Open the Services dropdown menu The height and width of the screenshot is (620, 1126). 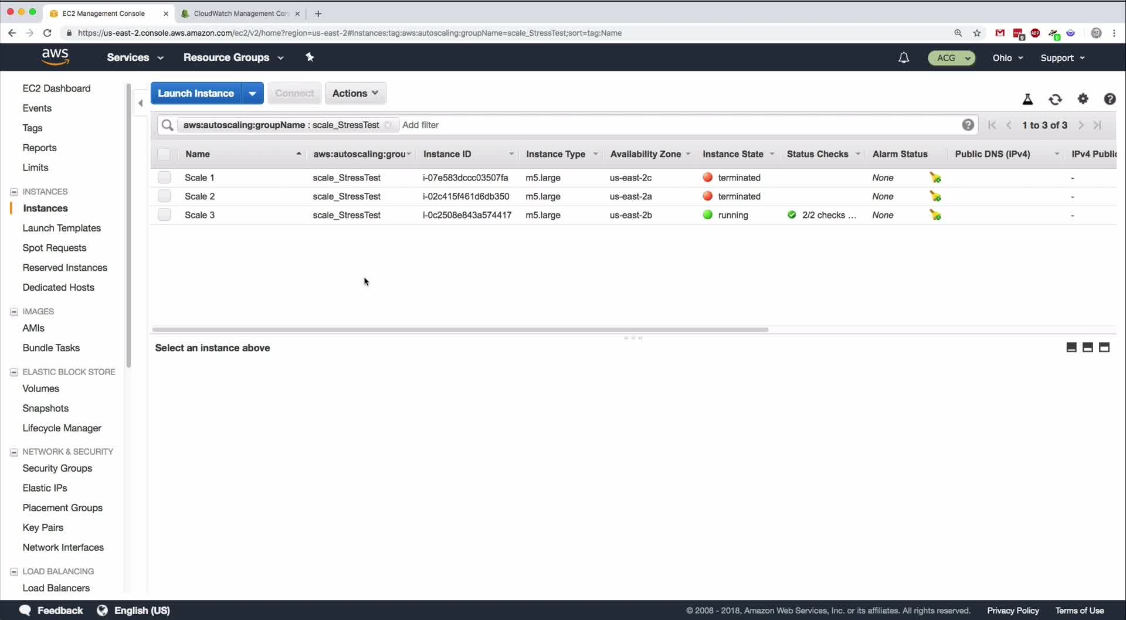[135, 57]
